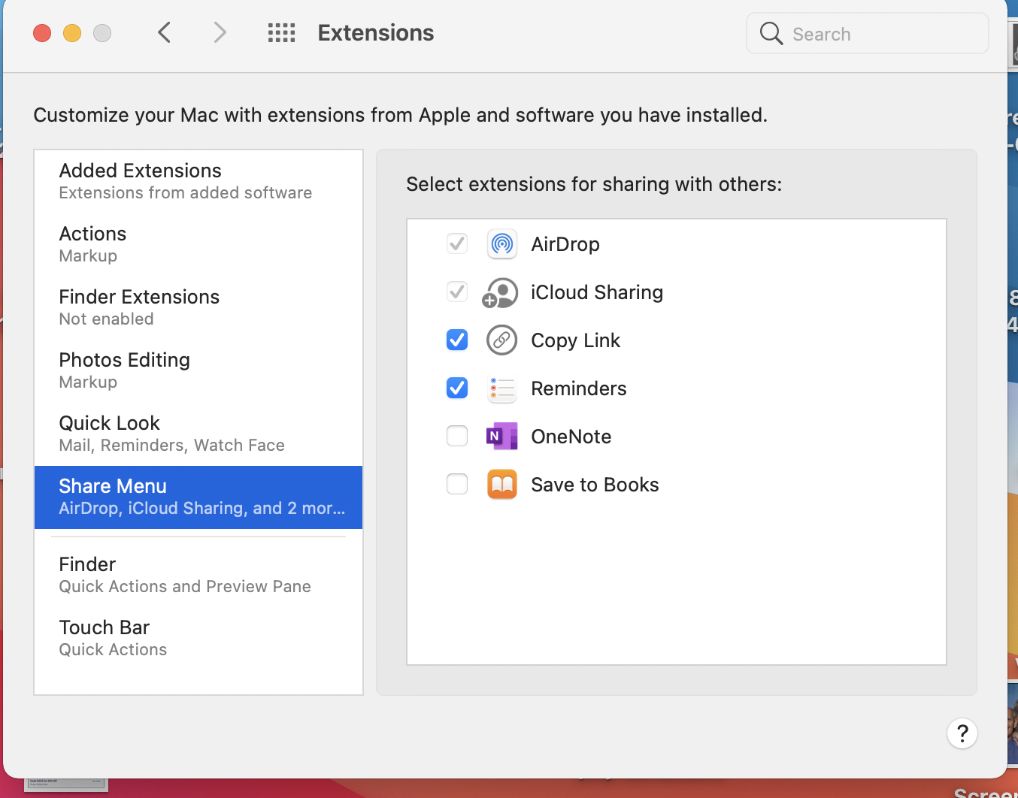Minimize the Extensions window

click(72, 33)
